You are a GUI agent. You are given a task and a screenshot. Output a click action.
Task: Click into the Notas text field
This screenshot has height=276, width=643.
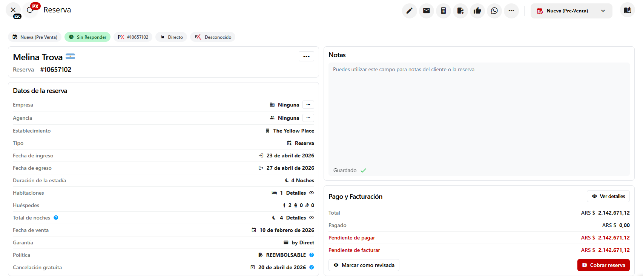(479, 113)
